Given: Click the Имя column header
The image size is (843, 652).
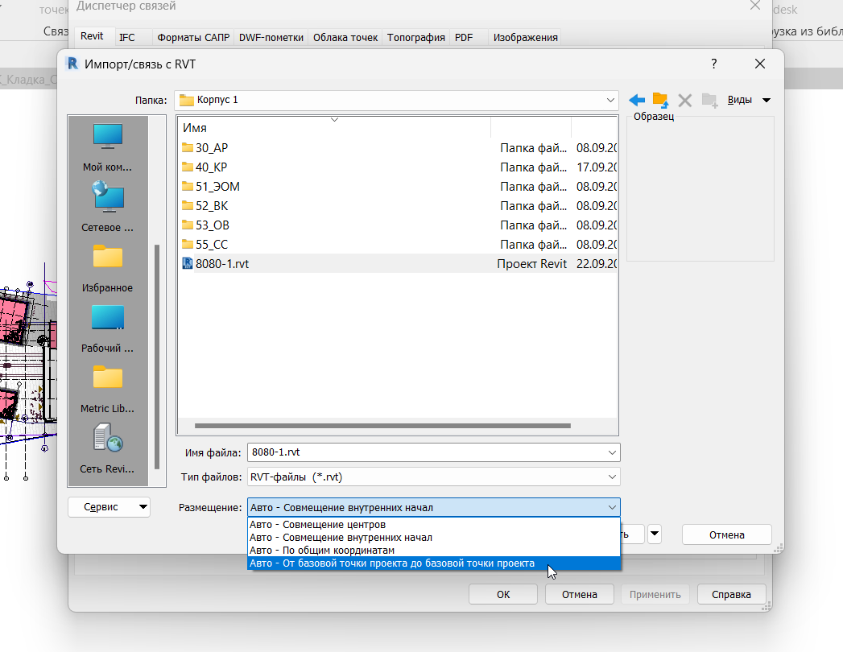Looking at the screenshot, I should coord(334,128).
